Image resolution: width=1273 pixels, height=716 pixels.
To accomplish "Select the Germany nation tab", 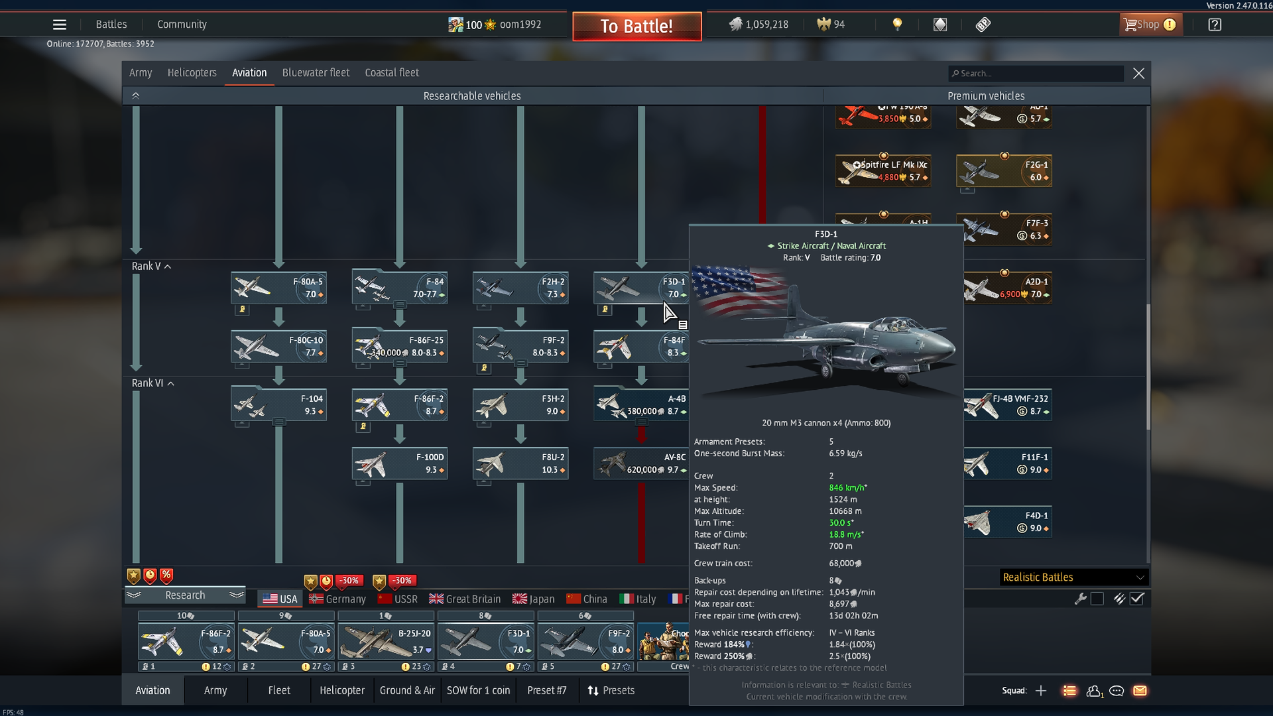I will click(337, 599).
